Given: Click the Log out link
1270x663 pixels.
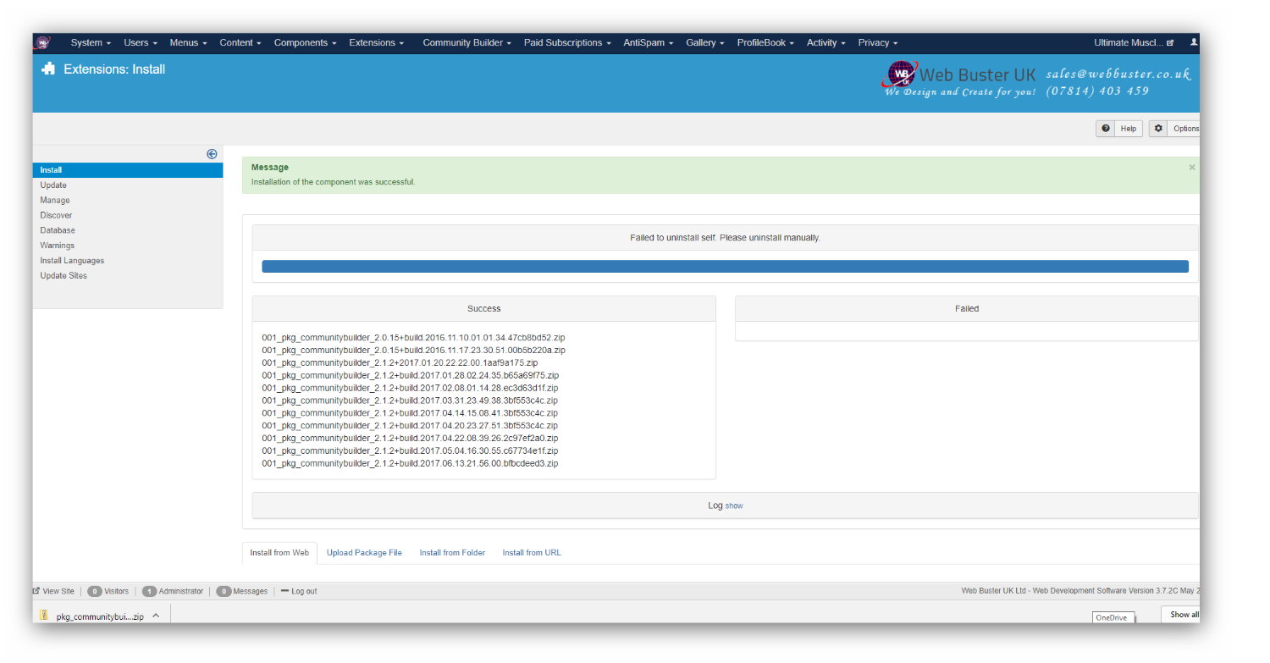Looking at the screenshot, I should 299,591.
